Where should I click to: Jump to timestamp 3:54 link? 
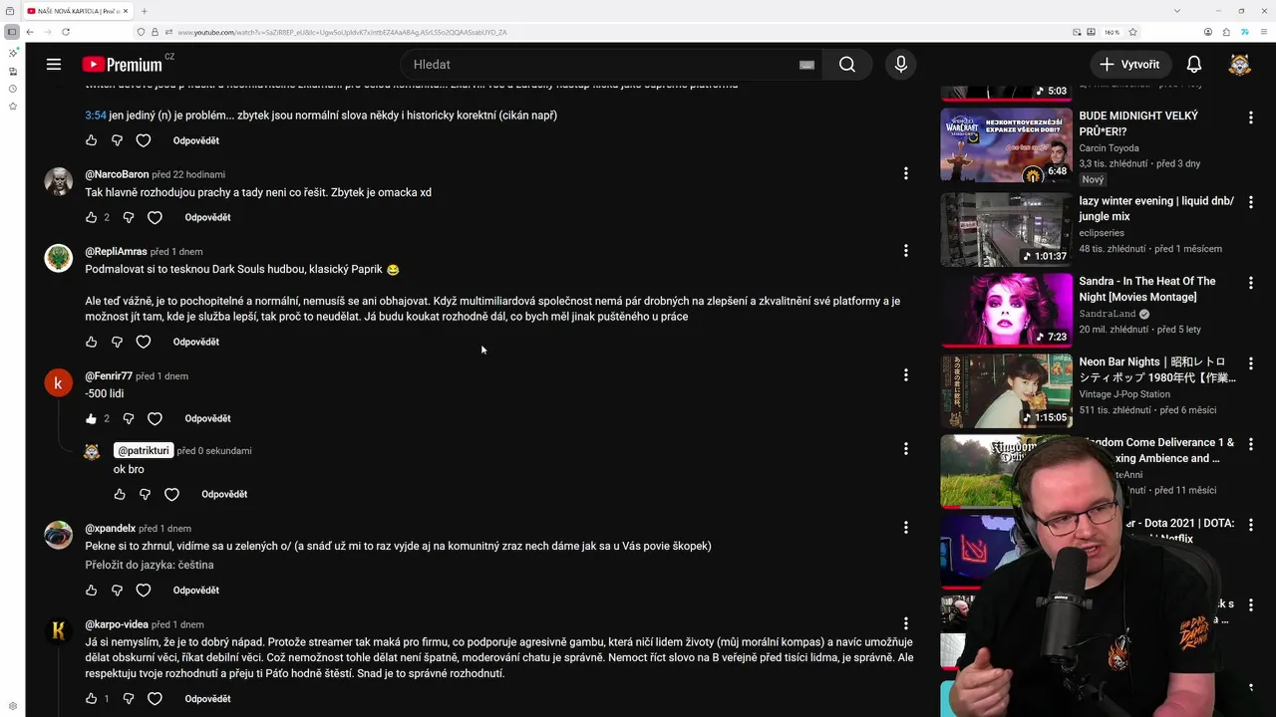click(96, 116)
